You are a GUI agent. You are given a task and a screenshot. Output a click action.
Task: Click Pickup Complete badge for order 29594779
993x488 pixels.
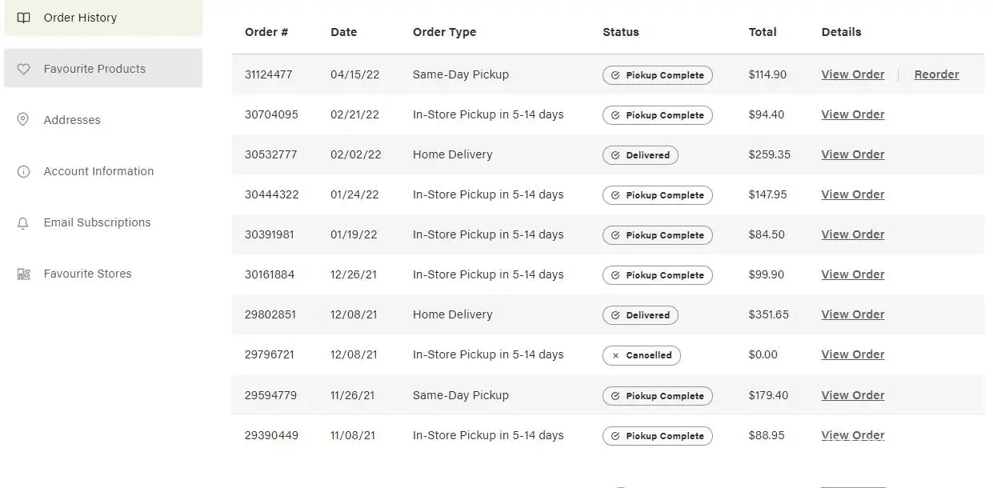point(657,396)
